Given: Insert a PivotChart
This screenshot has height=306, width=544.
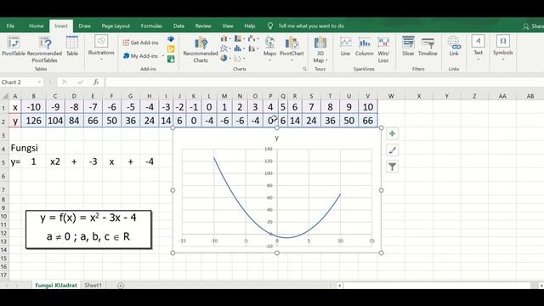Looking at the screenshot, I should pyautogui.click(x=292, y=48).
